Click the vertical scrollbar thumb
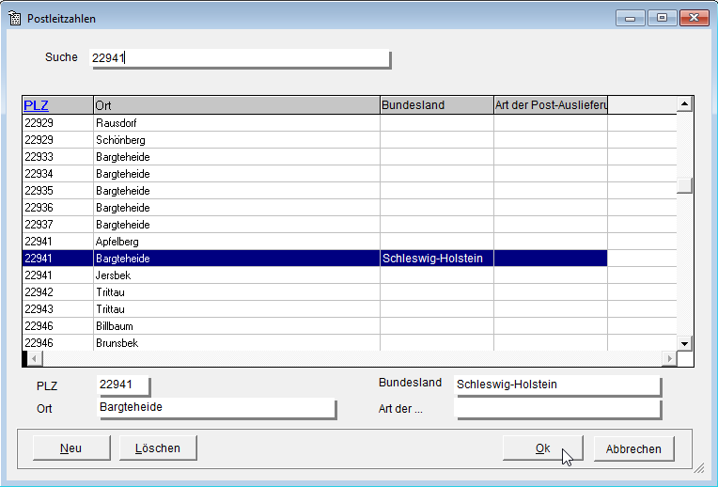This screenshot has height=487, width=718. (x=684, y=185)
